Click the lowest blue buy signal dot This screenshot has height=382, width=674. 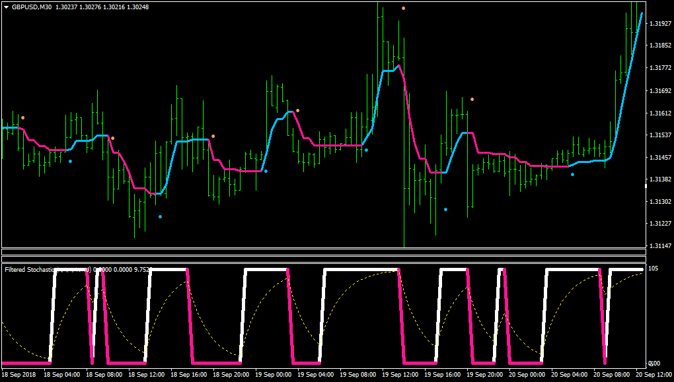(161, 217)
